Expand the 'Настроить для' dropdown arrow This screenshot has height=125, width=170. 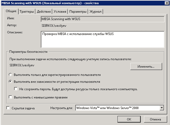162,108
